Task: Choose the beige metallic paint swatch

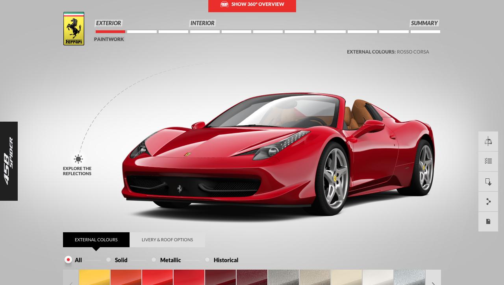Action: (315, 278)
